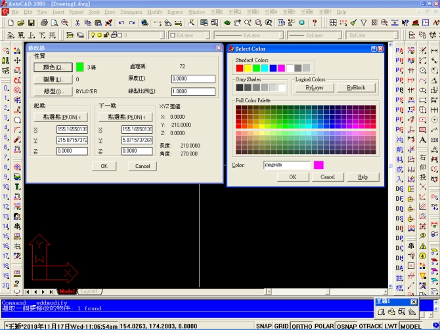The height and width of the screenshot is (330, 440).
Task: Click the ByLayer logical color button
Action: click(x=315, y=87)
